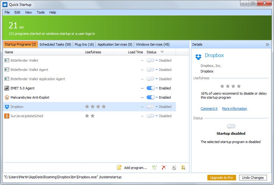Click the EMET 5.0 Agent lock icon

click(x=7, y=88)
